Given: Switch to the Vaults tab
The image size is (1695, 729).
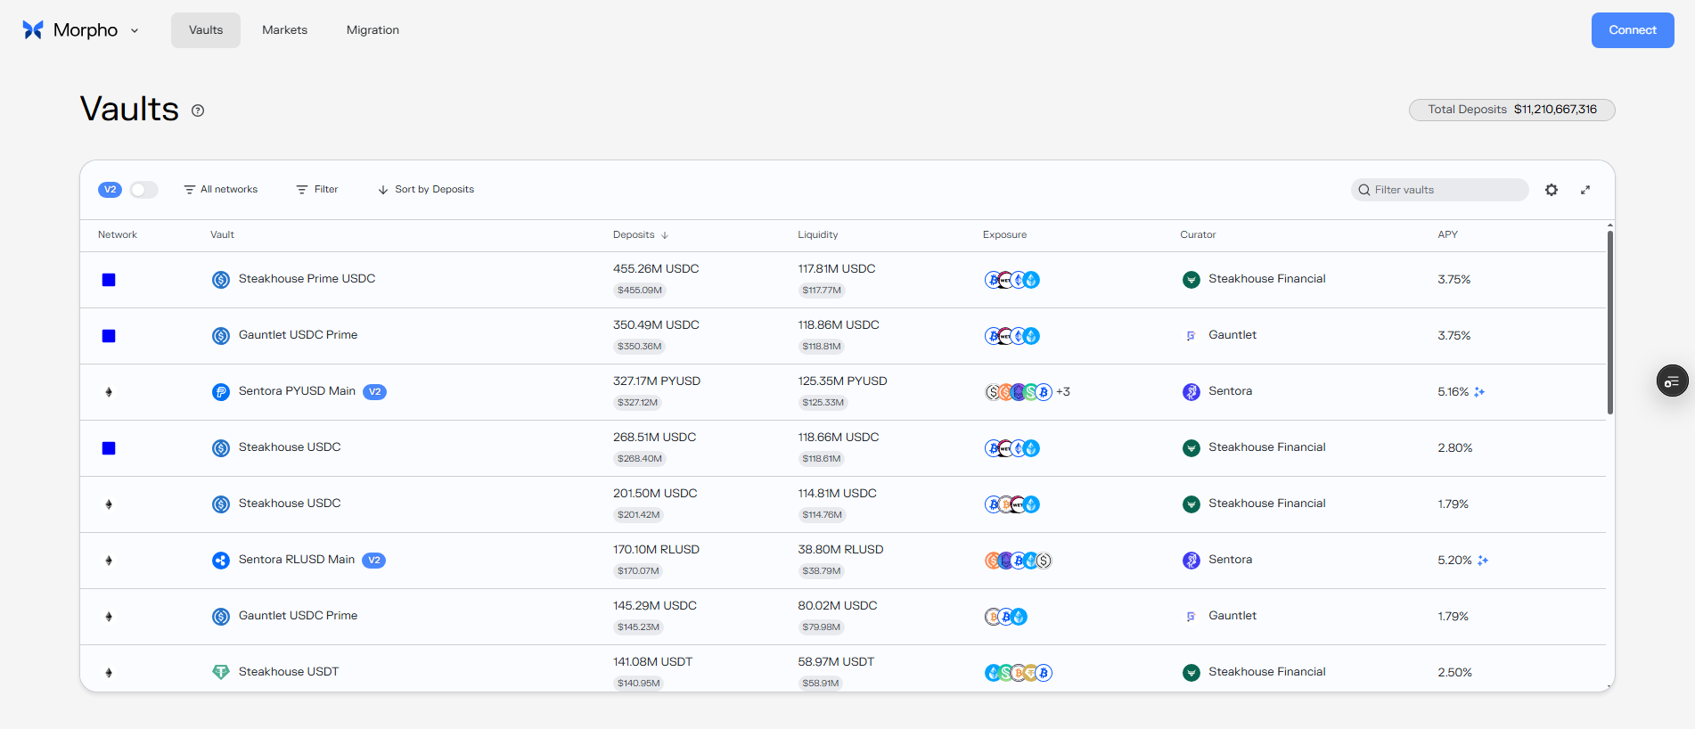Looking at the screenshot, I should 206,30.
